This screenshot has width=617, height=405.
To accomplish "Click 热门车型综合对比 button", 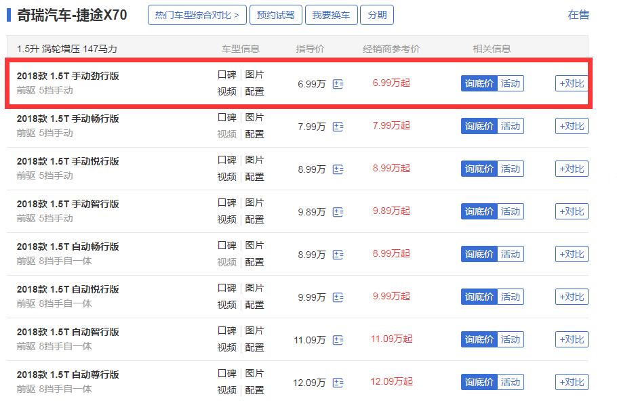I will pyautogui.click(x=197, y=15).
